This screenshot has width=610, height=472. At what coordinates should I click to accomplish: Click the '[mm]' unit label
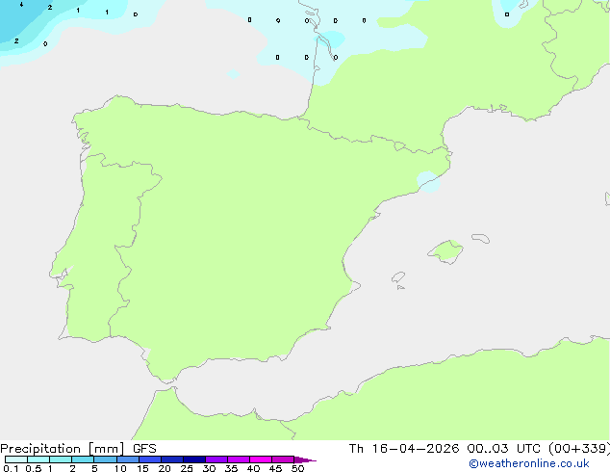[106, 449]
